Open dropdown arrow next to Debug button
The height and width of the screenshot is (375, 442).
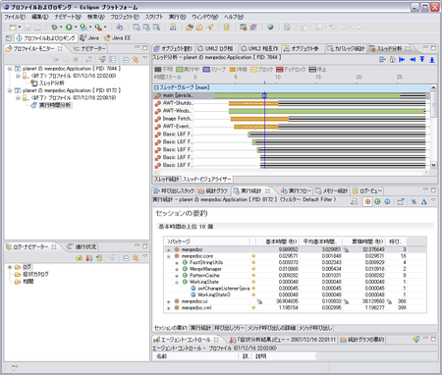pos(61,27)
